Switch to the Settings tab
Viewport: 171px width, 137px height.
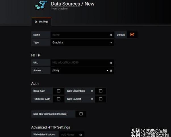tap(41, 22)
